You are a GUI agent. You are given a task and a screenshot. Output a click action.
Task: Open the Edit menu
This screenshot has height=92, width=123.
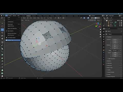pyautogui.click(x=6, y=16)
